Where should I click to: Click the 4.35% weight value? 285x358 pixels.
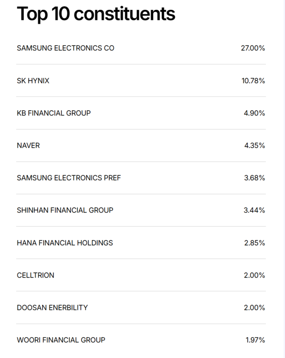[255, 145]
